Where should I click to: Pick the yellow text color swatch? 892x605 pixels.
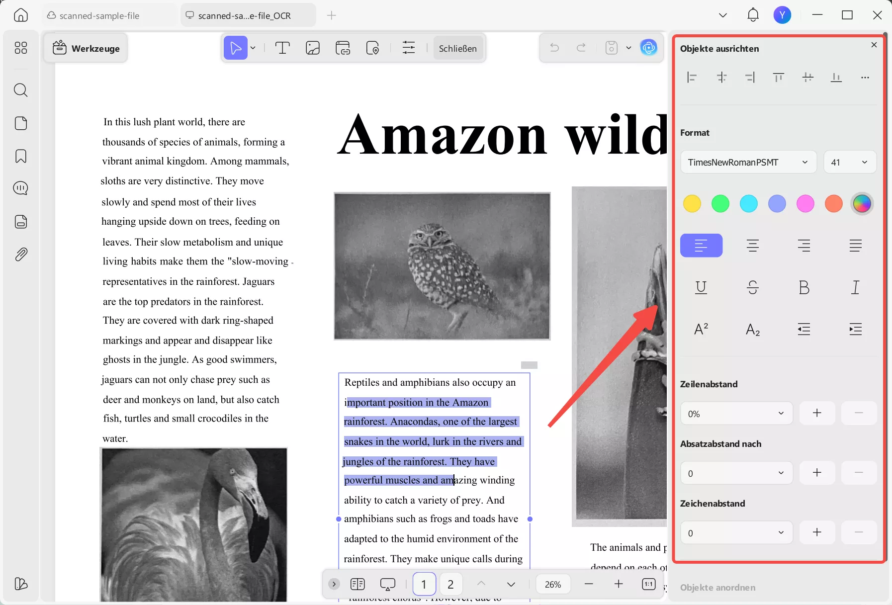[692, 203]
